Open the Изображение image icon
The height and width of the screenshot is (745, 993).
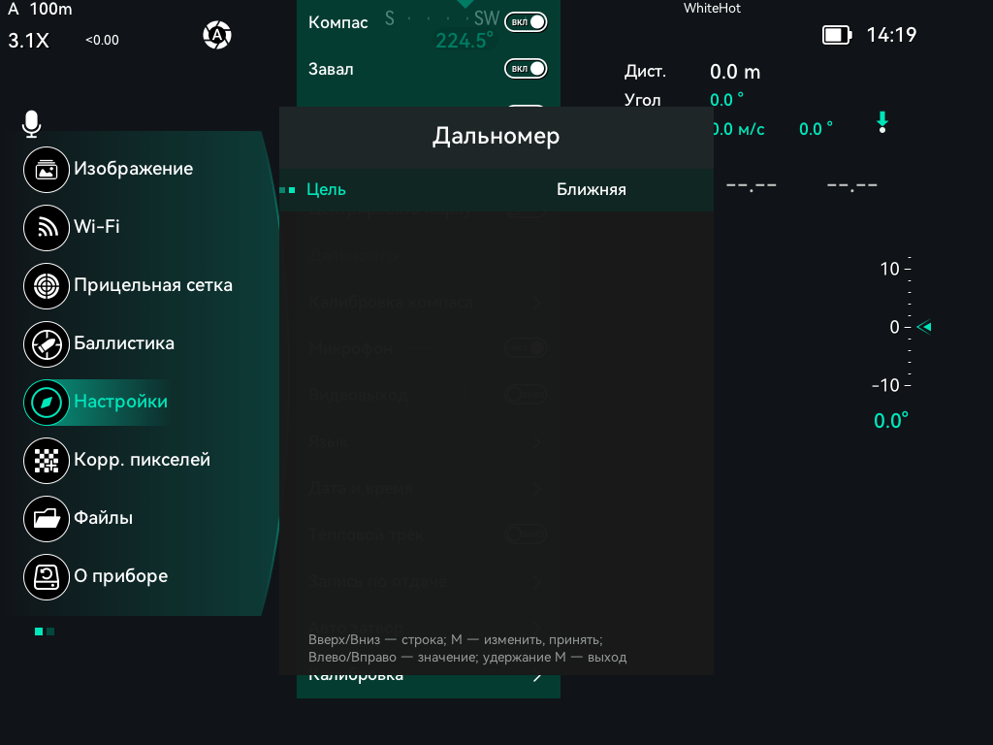(47, 169)
